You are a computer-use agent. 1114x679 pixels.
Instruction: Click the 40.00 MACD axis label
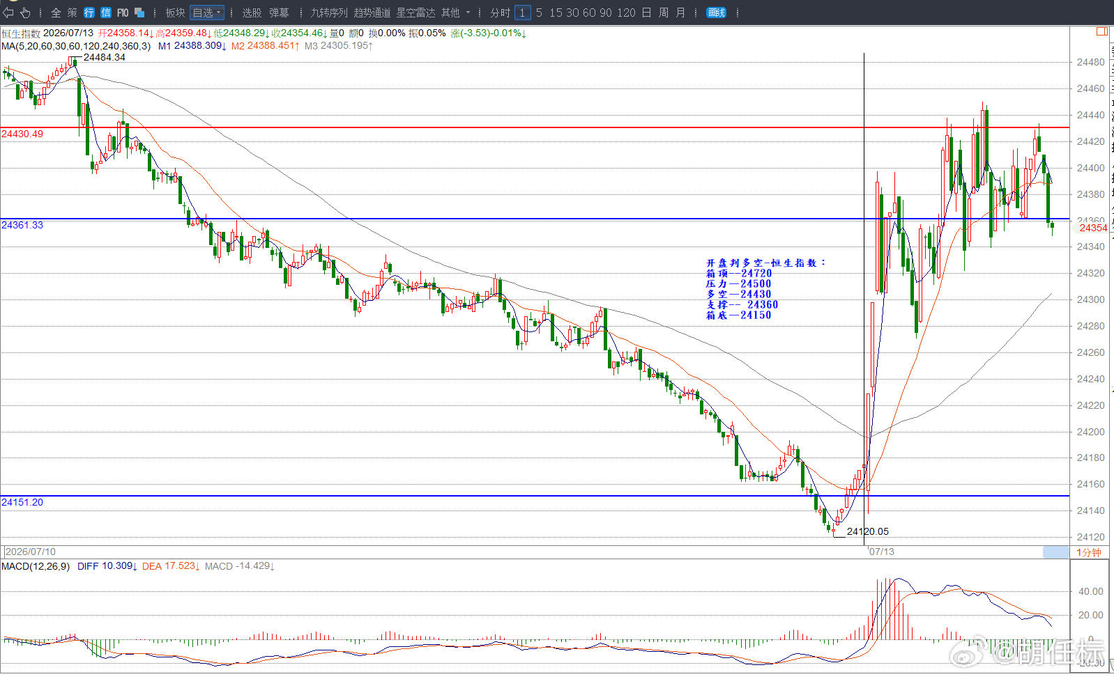pyautogui.click(x=1091, y=591)
